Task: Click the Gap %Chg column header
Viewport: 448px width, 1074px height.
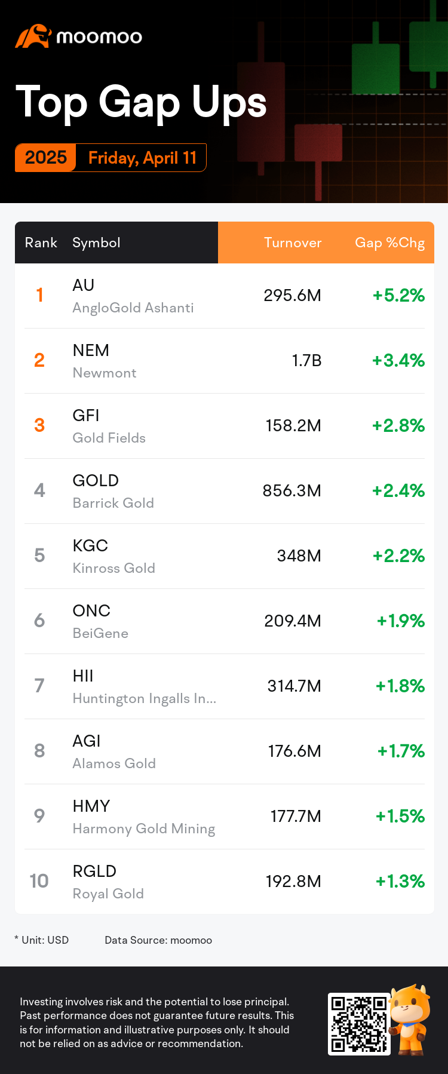Action: point(389,243)
